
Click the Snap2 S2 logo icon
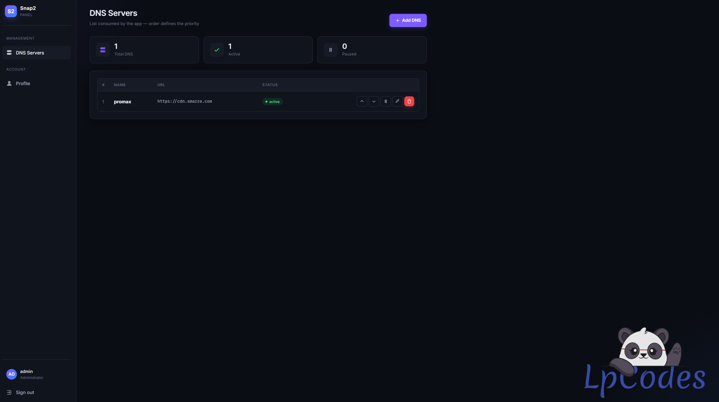(11, 11)
